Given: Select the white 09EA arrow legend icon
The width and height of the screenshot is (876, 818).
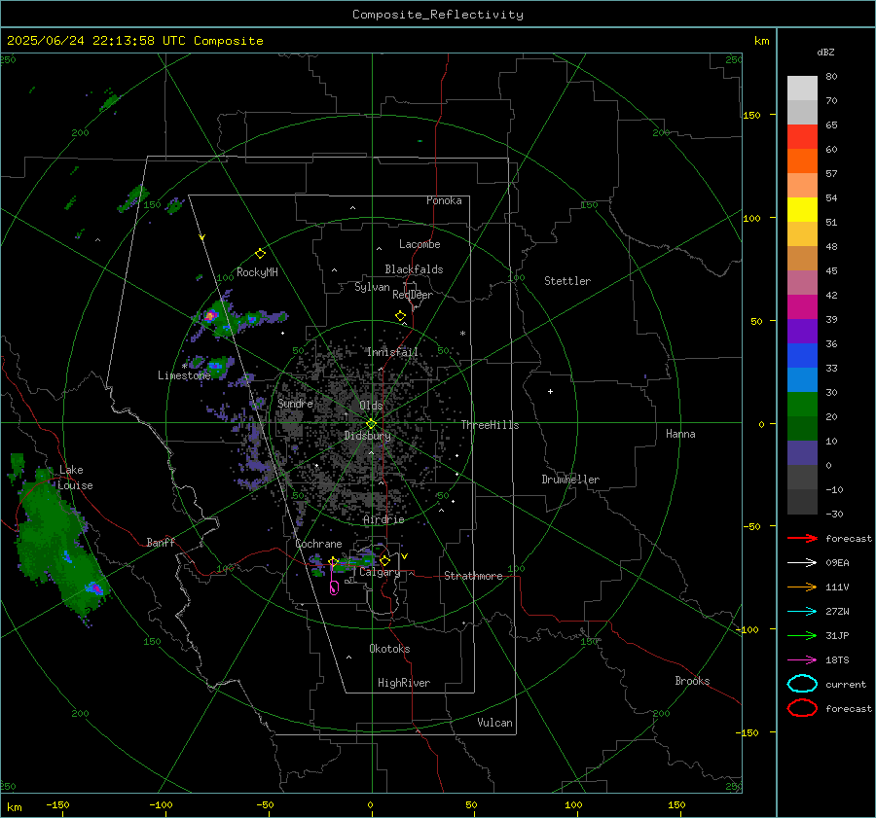Looking at the screenshot, I should point(802,563).
